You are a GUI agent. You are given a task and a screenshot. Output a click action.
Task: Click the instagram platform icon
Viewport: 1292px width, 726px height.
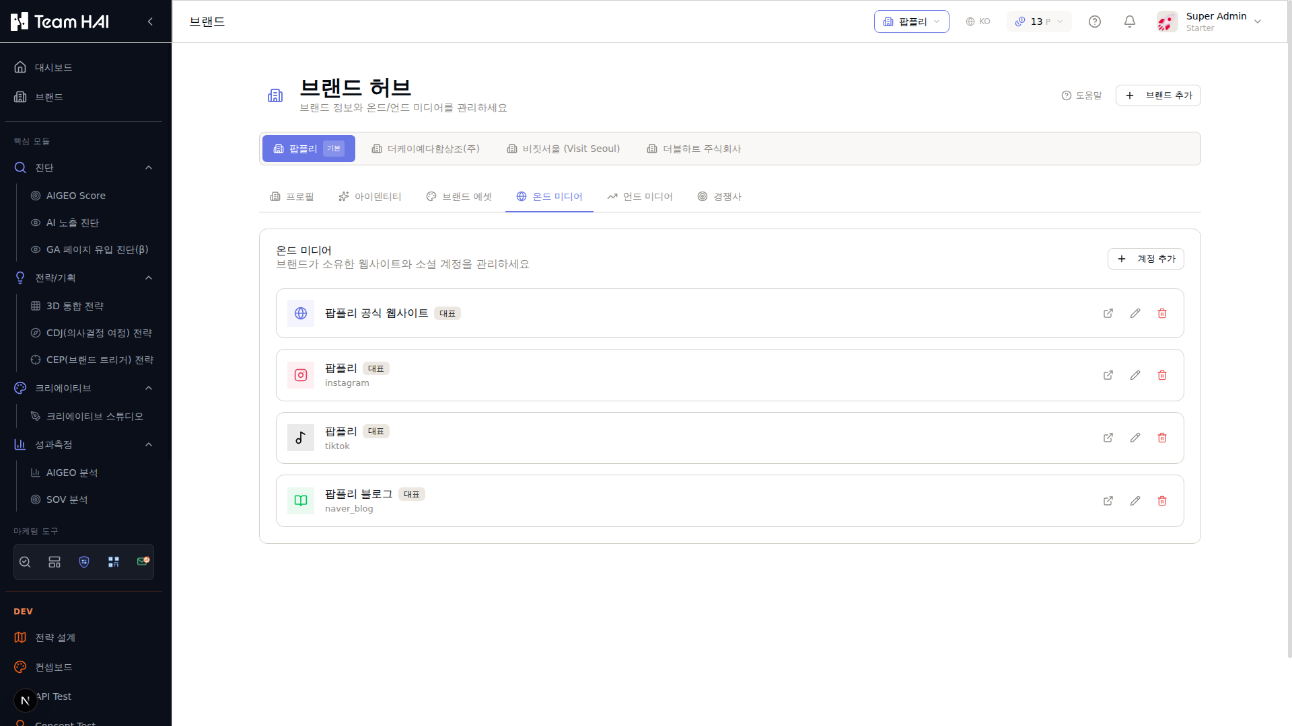(x=301, y=375)
